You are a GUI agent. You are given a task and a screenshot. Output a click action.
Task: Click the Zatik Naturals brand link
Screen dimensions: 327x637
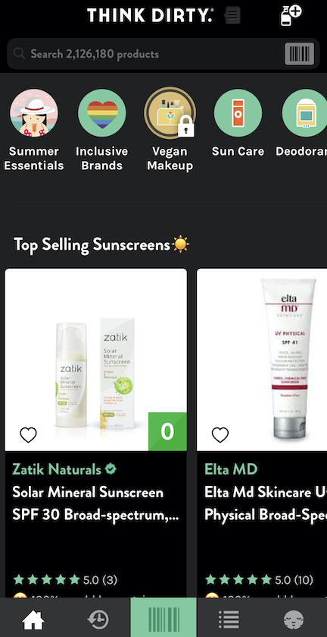(57, 469)
